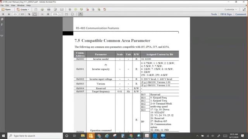Open the Tools pane
The image size is (248, 139).
click(x=214, y=14)
